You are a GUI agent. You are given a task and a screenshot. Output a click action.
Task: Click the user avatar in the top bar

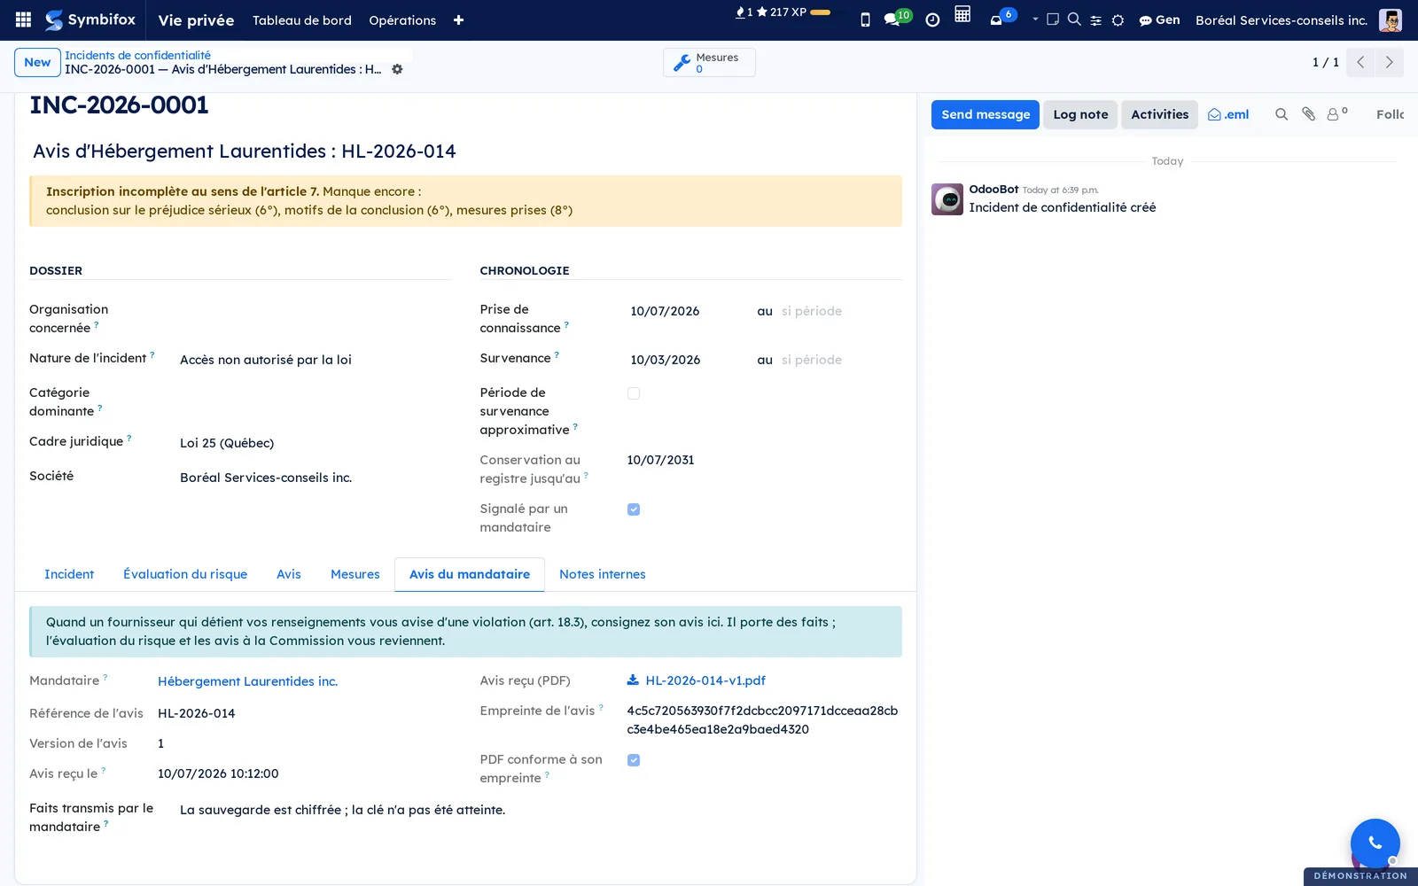coord(1391,19)
